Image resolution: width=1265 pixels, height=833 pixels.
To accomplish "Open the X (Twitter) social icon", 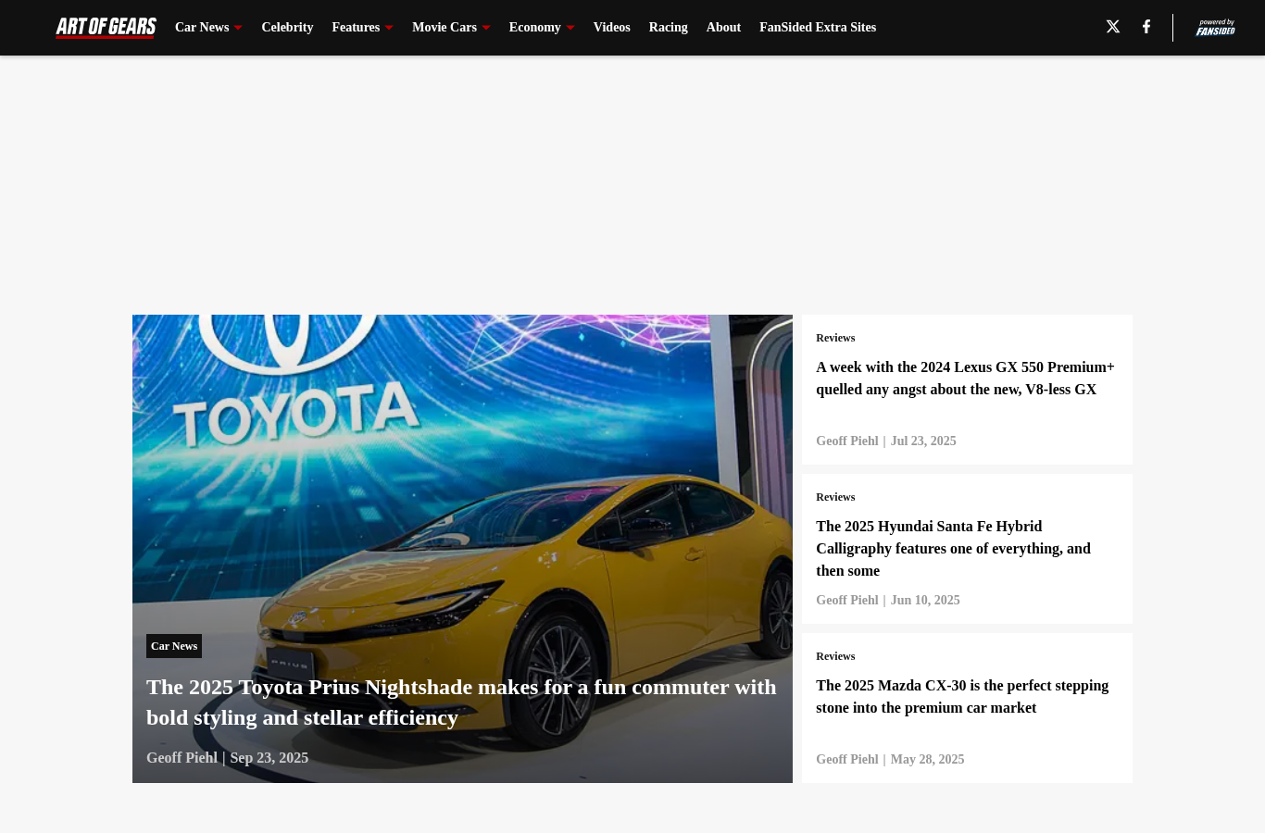I will point(1113,27).
